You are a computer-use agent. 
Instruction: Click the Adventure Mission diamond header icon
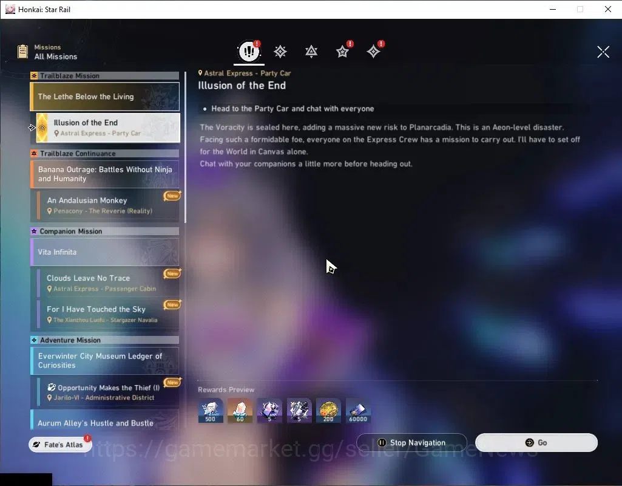tap(34, 340)
